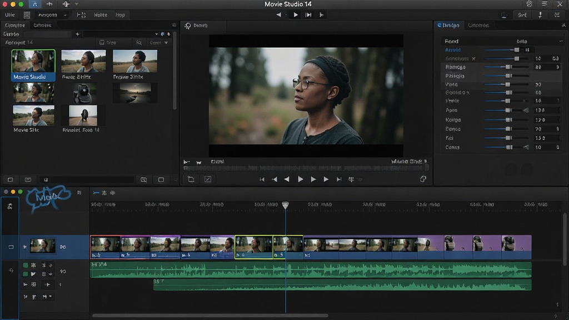Click the search icon beside Tros
Image resolution: width=569 pixels, height=320 pixels.
click(139, 43)
